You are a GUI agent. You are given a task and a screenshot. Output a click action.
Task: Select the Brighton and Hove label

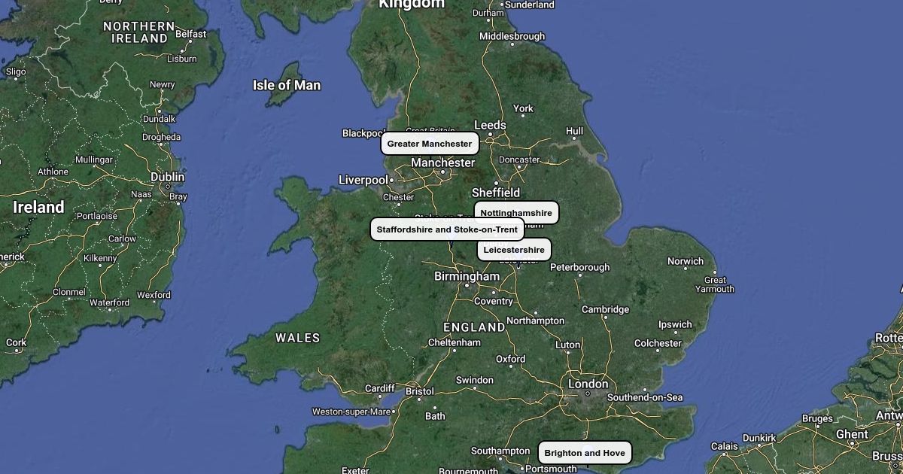[585, 453]
